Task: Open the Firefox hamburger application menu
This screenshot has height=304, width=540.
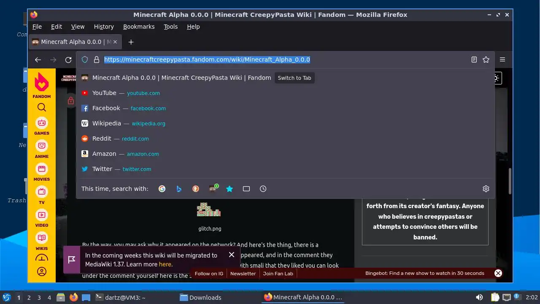Action: 502,60
